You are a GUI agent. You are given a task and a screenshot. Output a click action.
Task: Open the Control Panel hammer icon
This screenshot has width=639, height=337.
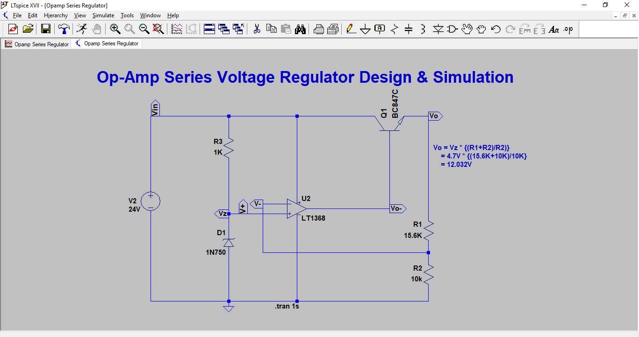point(64,29)
